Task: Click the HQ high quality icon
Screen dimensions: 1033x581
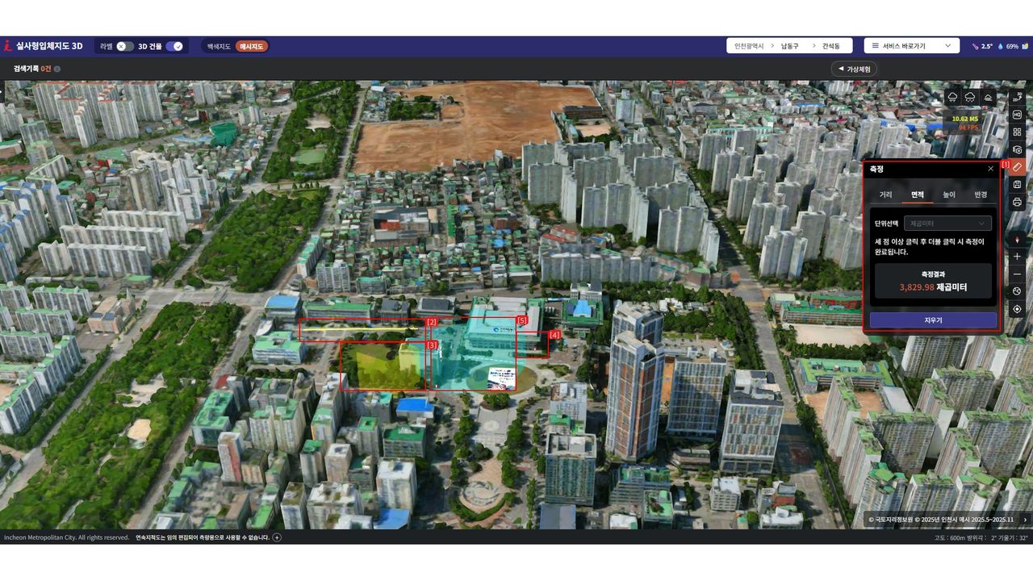Action: pyautogui.click(x=1017, y=115)
